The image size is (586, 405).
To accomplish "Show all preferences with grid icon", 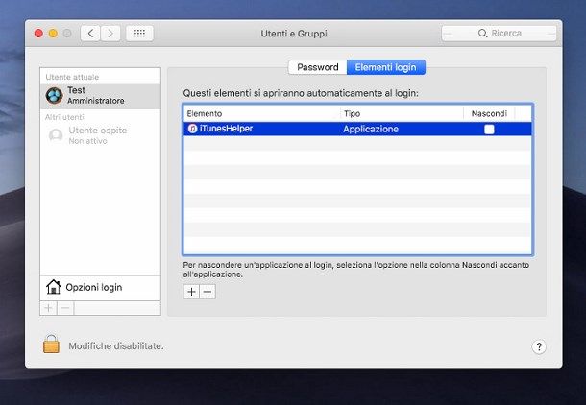I will point(139,34).
